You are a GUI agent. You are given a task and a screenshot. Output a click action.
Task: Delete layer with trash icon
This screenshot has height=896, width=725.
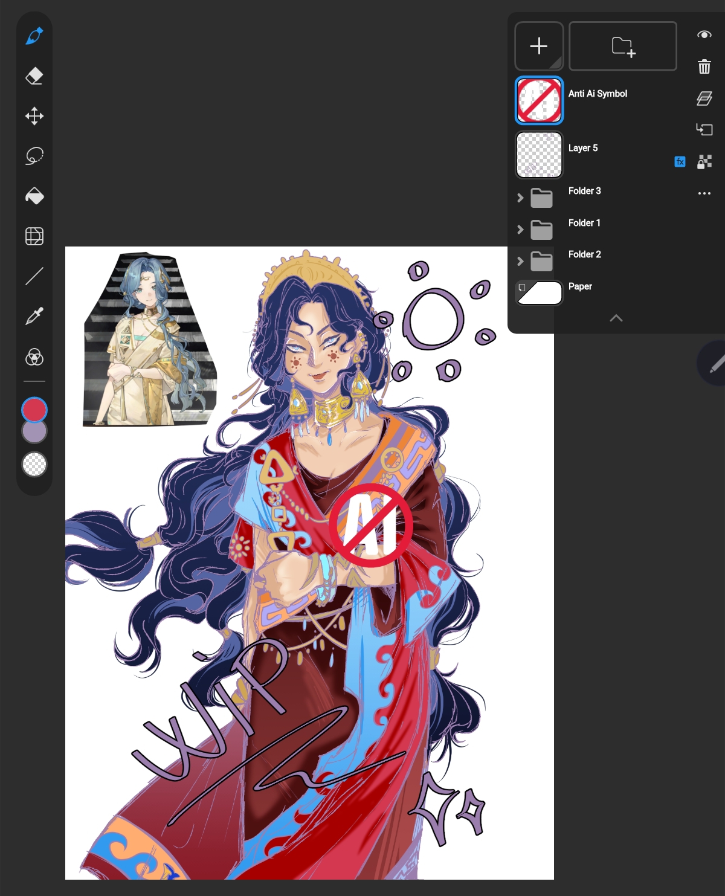704,66
